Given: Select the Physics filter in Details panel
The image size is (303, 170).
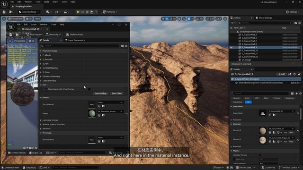Looking at the screenshot, I should [x=276, y=98].
